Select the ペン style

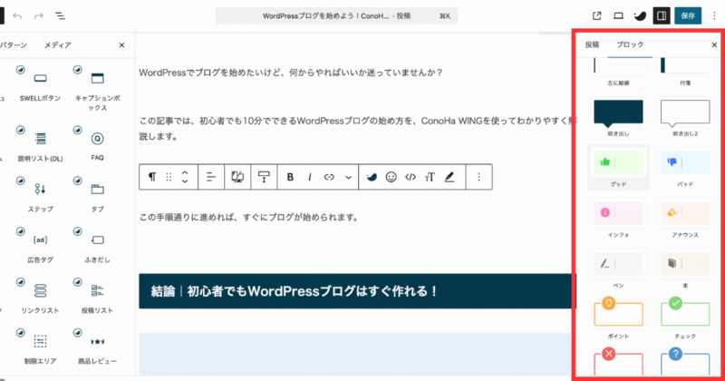tap(618, 269)
